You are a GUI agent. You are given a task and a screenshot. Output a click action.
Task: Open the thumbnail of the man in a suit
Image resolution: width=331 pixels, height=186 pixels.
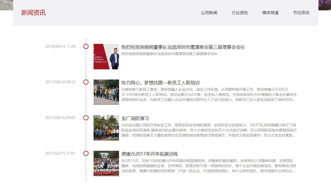106,57
